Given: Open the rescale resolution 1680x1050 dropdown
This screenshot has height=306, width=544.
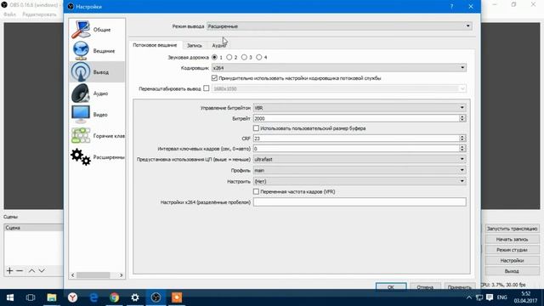Looking at the screenshot, I should (x=339, y=88).
